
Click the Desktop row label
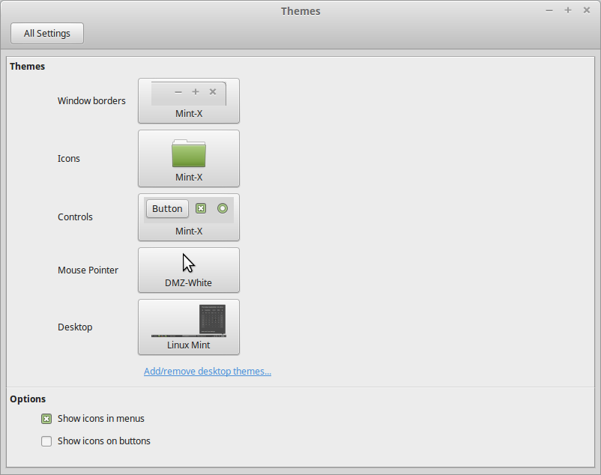[75, 327]
